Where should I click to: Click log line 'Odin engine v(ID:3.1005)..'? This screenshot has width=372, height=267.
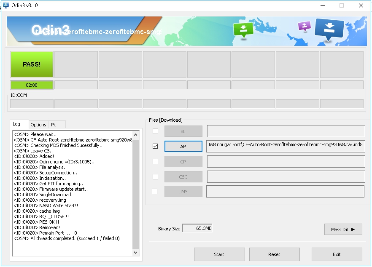pyautogui.click(x=54, y=162)
